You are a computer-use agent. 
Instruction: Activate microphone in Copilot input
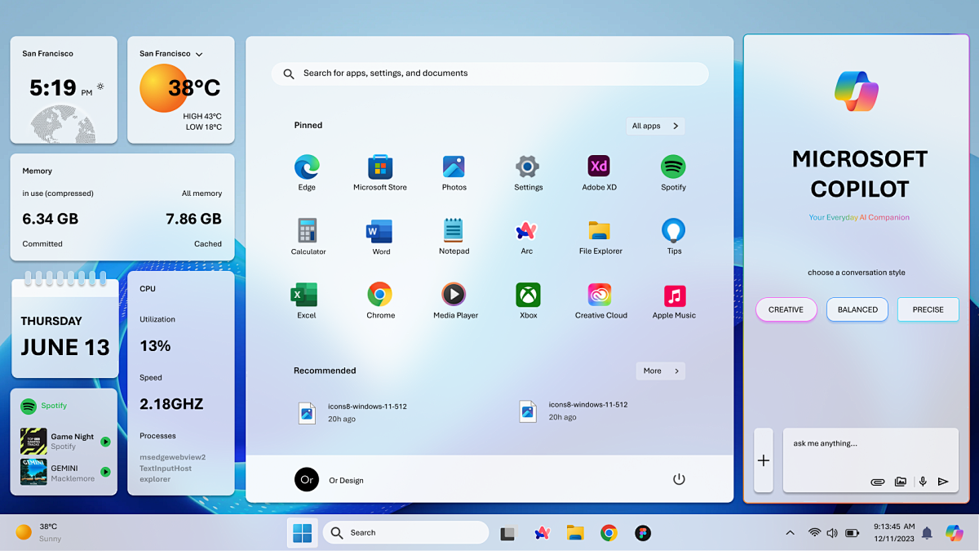click(x=923, y=482)
